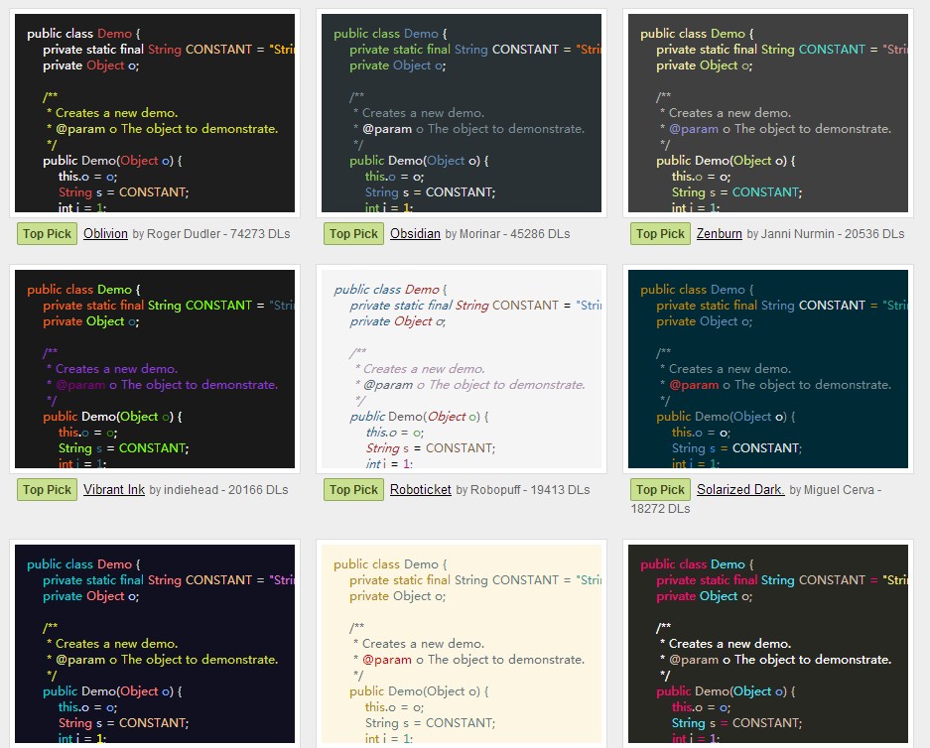Screen dimensions: 930x748
Task: Click the text 'by Morinar - 45286 DLs'
Action: point(507,233)
